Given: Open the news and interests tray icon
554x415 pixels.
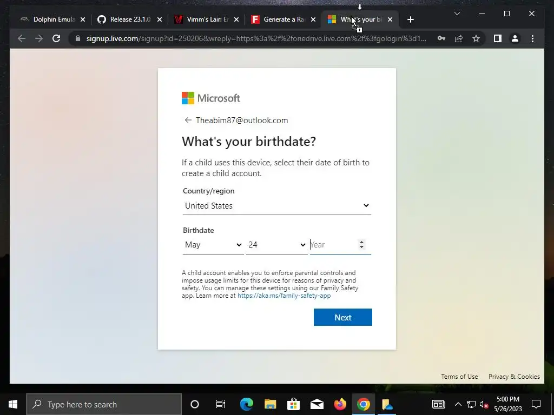Looking at the screenshot, I should tap(438, 404).
